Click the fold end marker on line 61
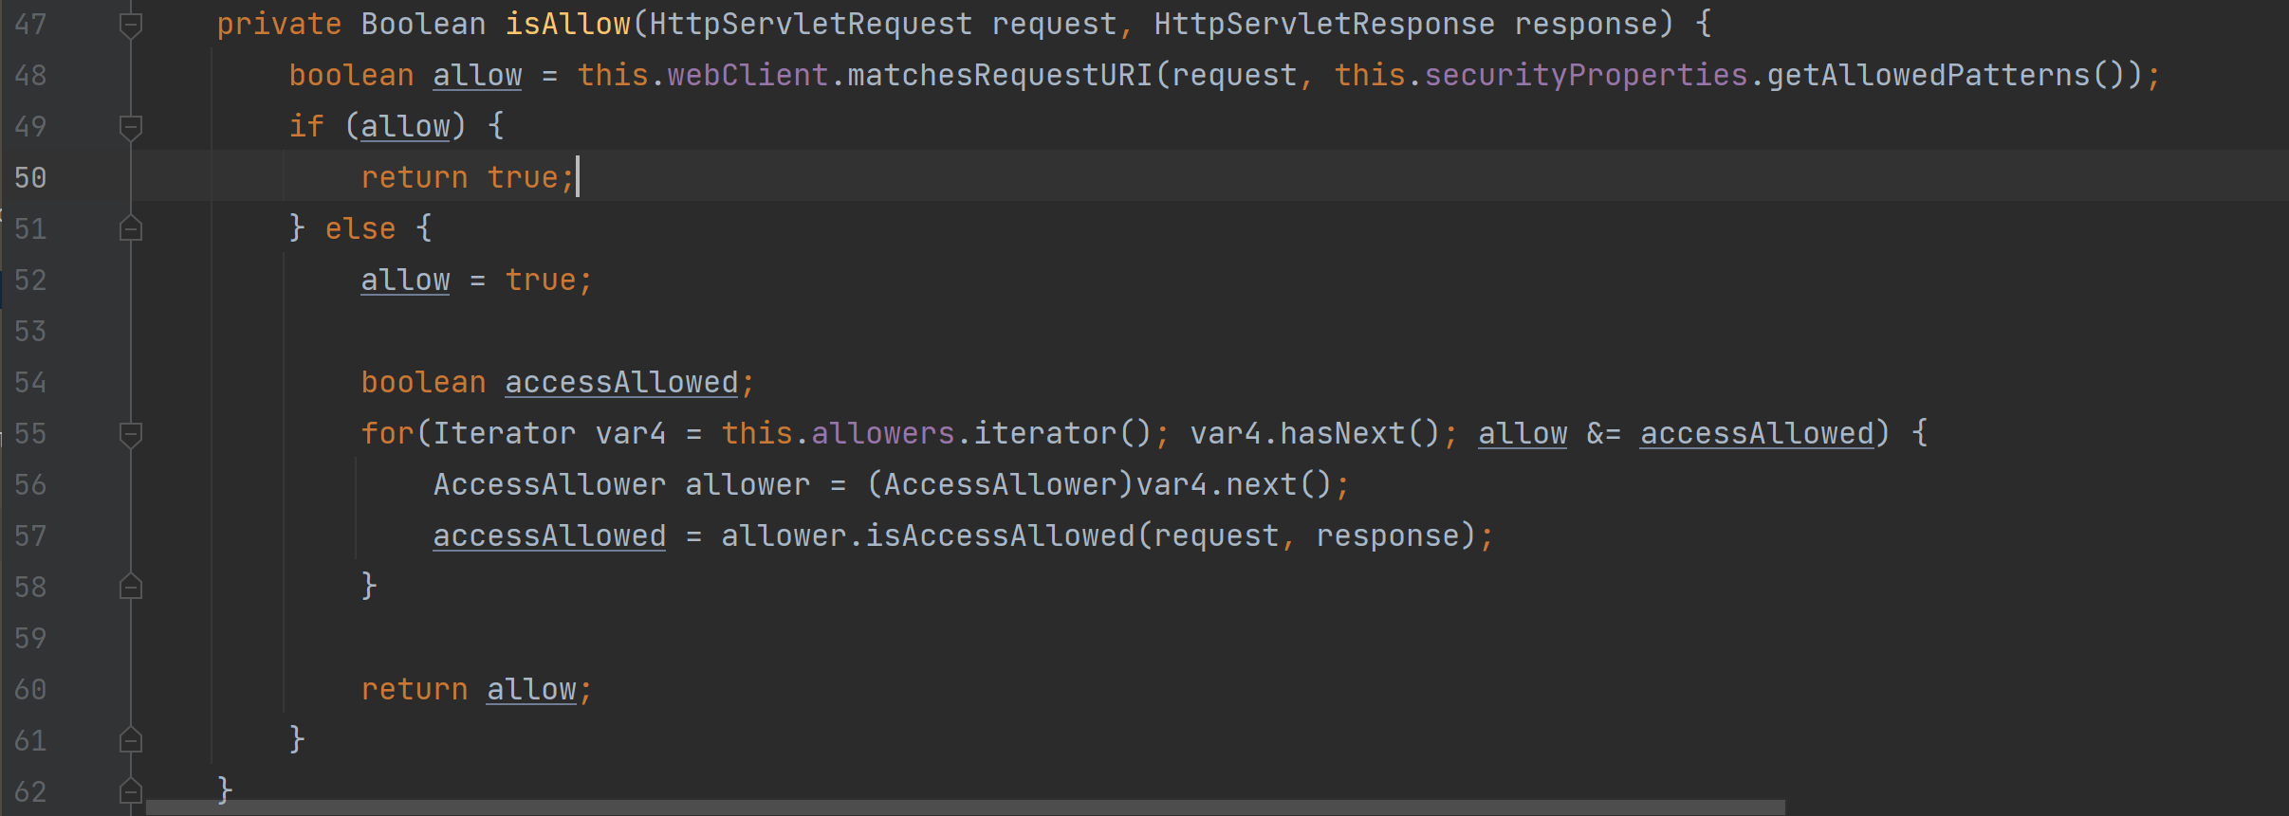This screenshot has width=2289, height=816. pos(131,740)
